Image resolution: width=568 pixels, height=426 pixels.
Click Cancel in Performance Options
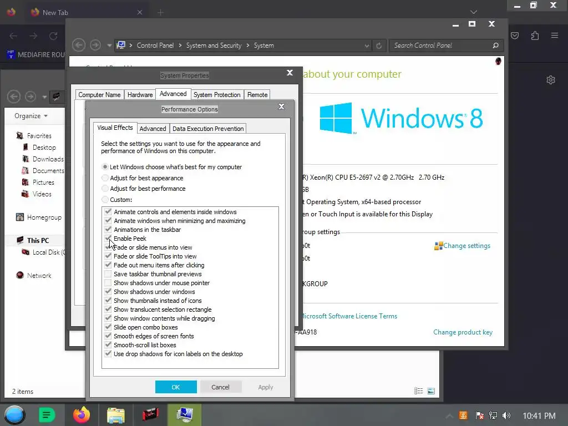click(x=220, y=387)
